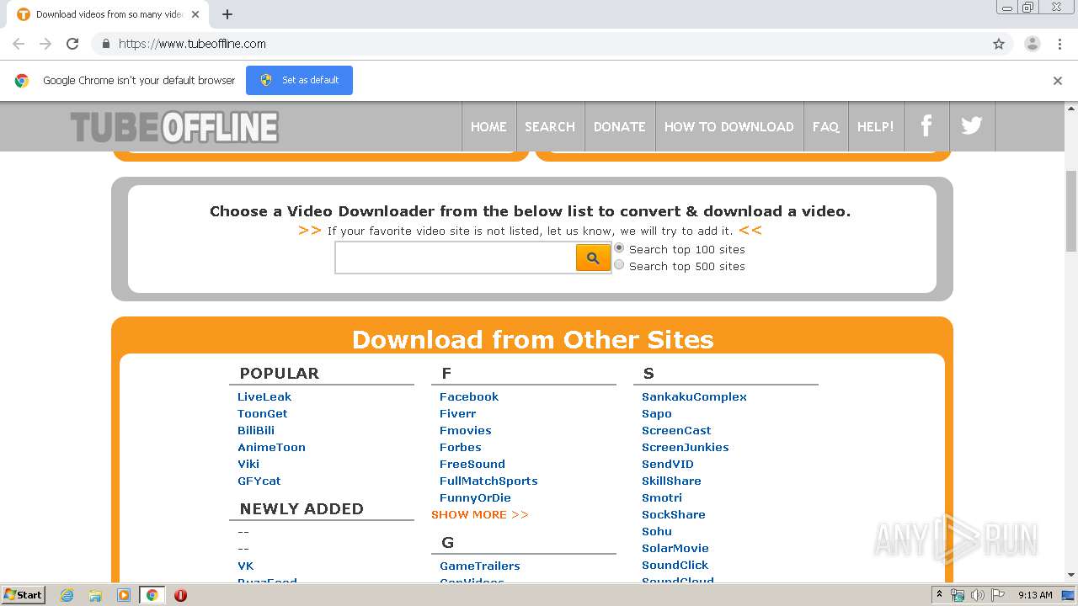Open a new browser tab
This screenshot has width=1078, height=606.
pos(227,14)
